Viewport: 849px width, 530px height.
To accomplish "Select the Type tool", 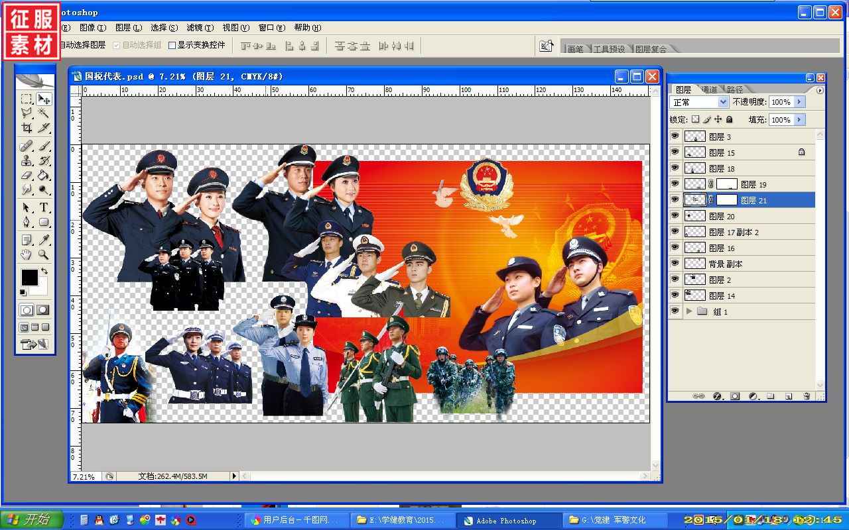I will [x=44, y=207].
